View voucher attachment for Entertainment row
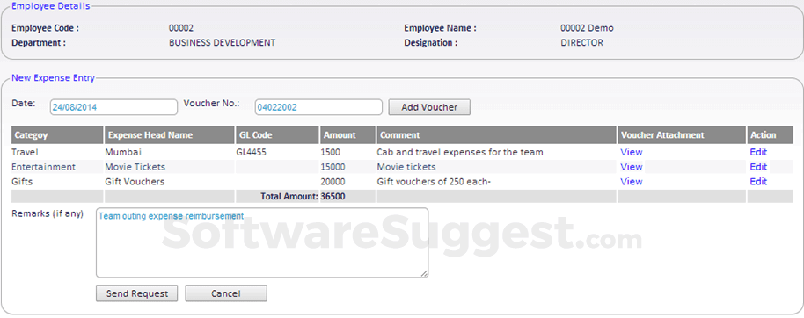Screen dimensions: 804x318 (x=632, y=167)
